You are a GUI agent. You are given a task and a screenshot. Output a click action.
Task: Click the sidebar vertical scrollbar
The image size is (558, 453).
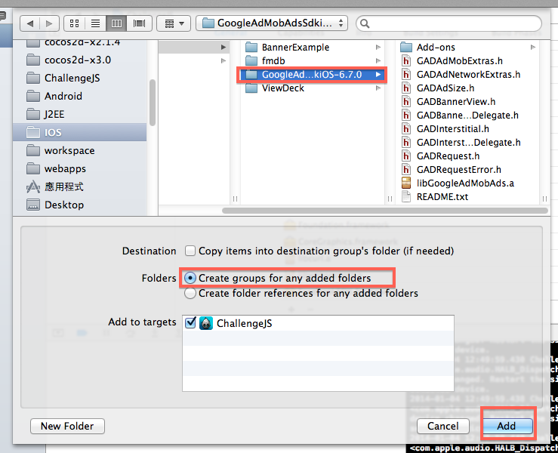pyautogui.click(x=153, y=103)
